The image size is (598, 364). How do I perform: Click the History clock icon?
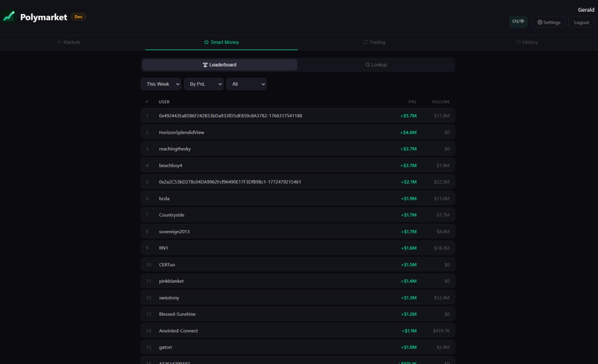(519, 42)
